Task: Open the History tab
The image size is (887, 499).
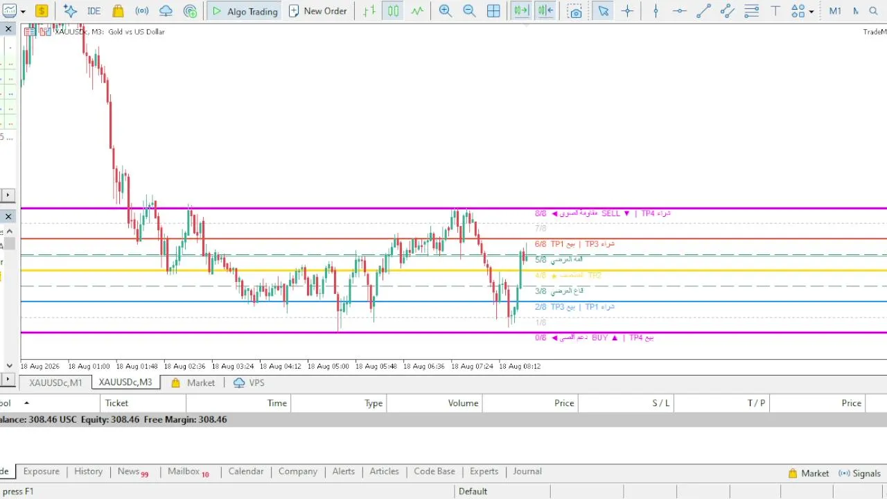Action: (x=88, y=471)
